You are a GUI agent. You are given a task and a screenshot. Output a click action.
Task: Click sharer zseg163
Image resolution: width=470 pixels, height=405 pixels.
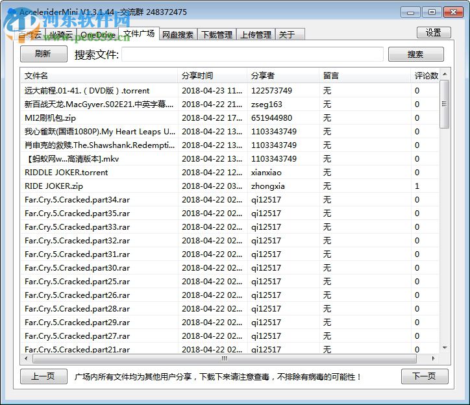coord(267,104)
